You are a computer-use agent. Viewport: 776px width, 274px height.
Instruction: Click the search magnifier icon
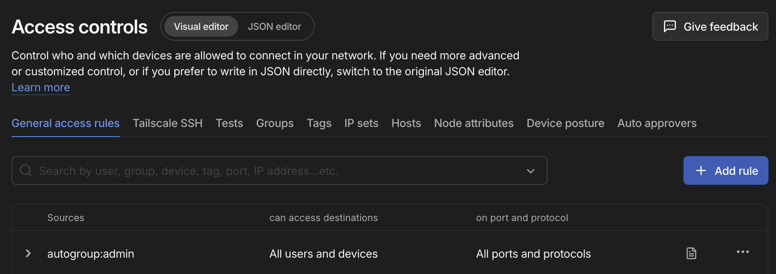pos(26,170)
